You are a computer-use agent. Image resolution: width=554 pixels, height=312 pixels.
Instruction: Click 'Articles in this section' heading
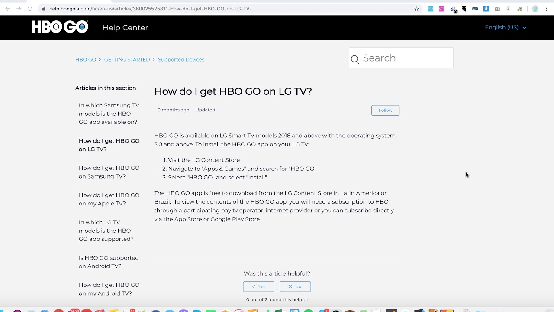click(x=106, y=88)
